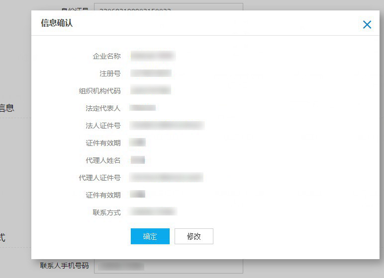Viewport: 384px width, 278px height.
Task: Select the 代理人证件号 blurred number
Action: click(166, 177)
